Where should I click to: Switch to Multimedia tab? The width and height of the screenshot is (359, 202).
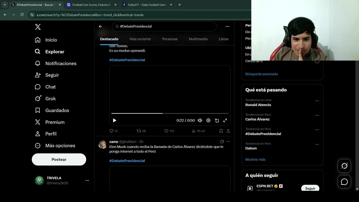pyautogui.click(x=198, y=39)
